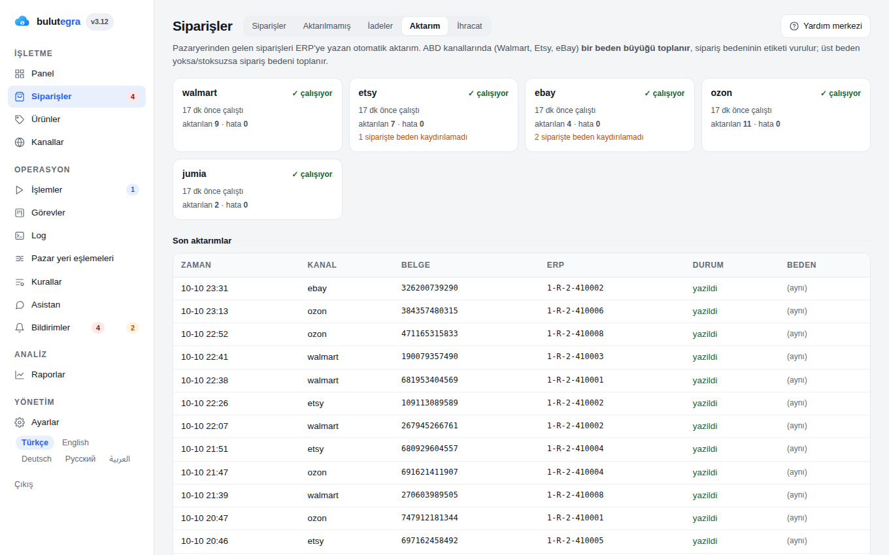Open the Görevler board icon
The image size is (889, 555).
[x=20, y=213]
